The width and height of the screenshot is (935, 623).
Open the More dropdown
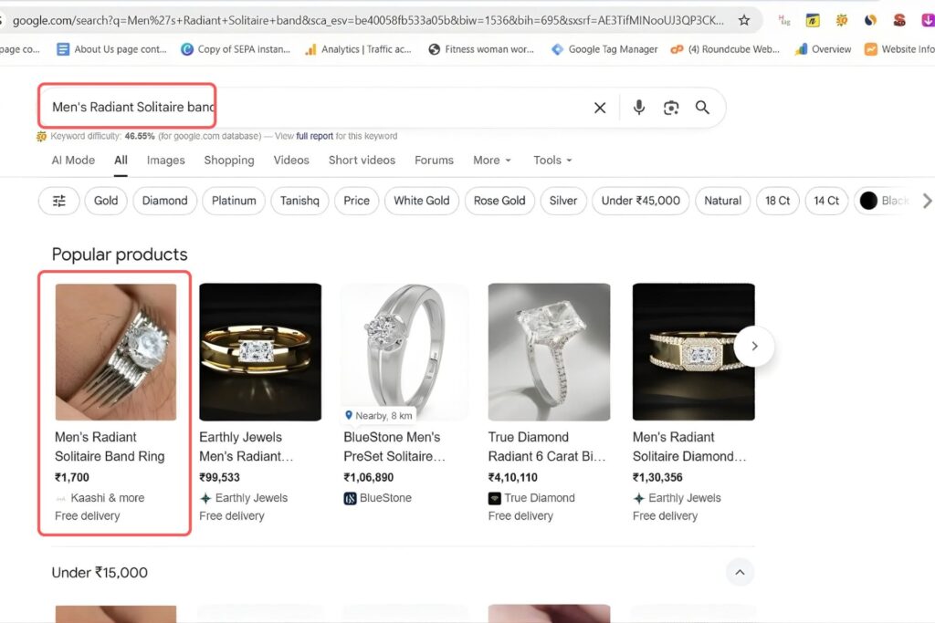point(491,160)
